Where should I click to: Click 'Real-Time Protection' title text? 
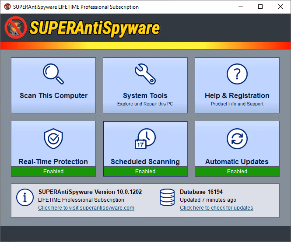coord(53,161)
